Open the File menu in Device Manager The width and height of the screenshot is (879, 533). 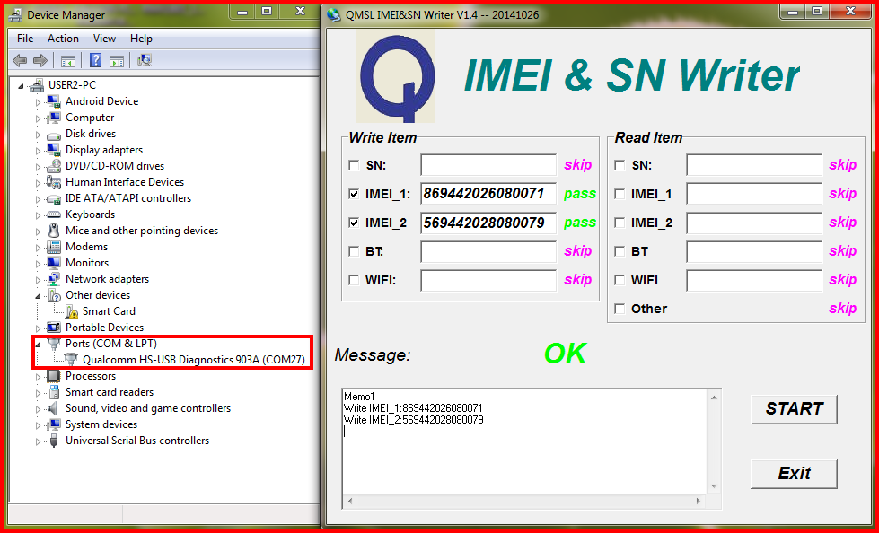click(x=25, y=39)
